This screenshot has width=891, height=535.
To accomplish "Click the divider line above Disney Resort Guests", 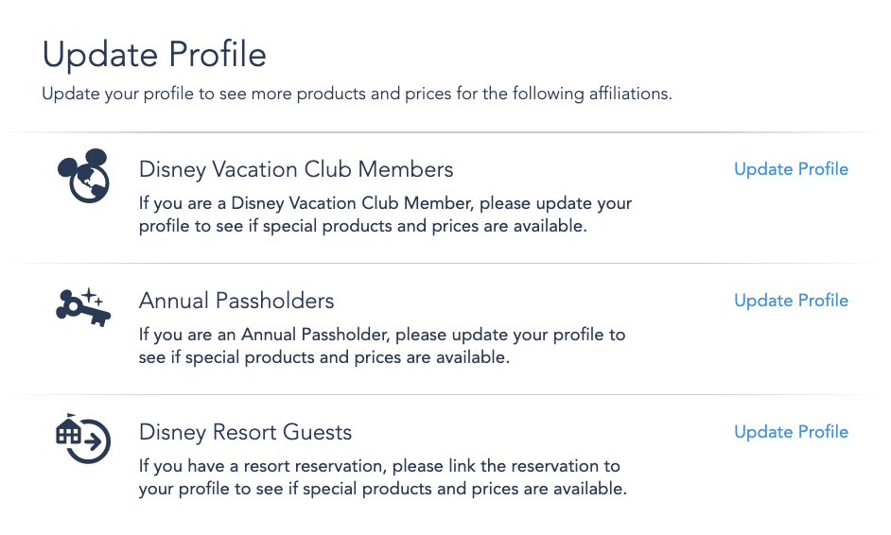I will click(445, 394).
